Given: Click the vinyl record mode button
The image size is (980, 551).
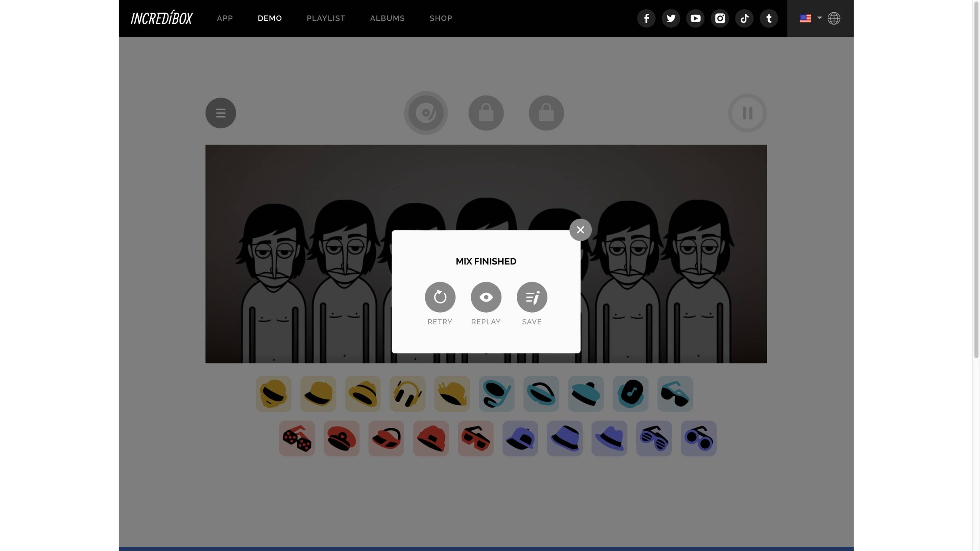Looking at the screenshot, I should (426, 113).
